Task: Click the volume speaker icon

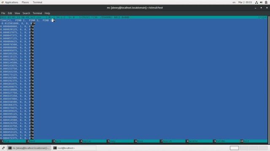Action: pos(261,2)
